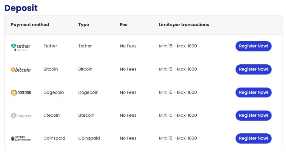Click the Bitcoin logo icon
Screen dimensions: 286x154
21,70
